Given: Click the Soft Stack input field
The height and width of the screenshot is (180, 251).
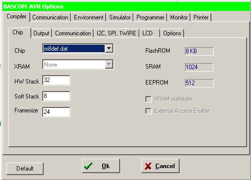Looking at the screenshot, I should point(56,96).
